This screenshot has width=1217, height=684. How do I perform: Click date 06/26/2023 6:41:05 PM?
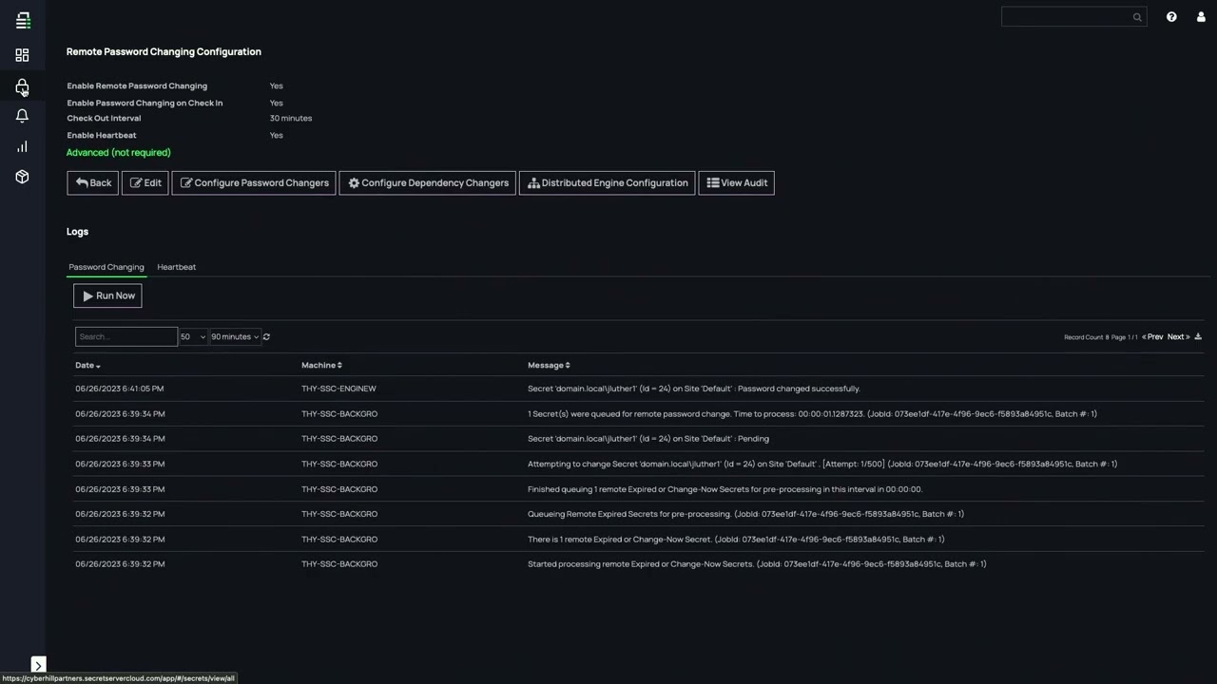coord(120,389)
